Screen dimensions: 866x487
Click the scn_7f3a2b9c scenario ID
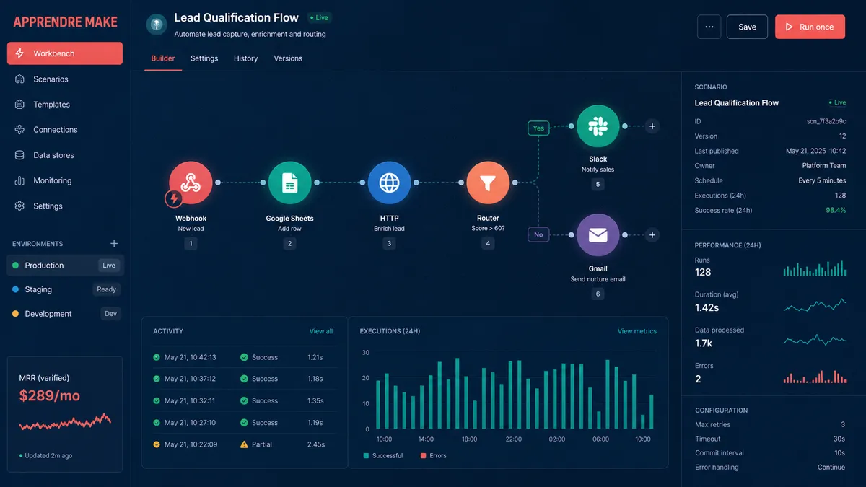pos(826,122)
